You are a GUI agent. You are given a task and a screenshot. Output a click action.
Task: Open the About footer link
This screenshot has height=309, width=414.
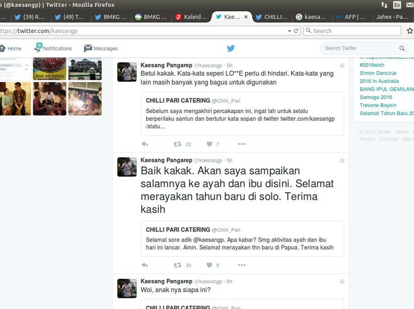click(x=402, y=132)
